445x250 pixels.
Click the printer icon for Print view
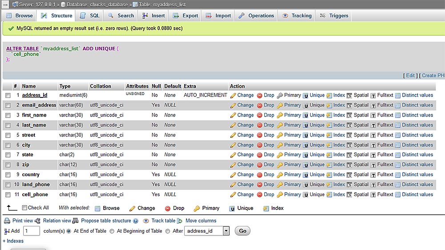pos(7,221)
